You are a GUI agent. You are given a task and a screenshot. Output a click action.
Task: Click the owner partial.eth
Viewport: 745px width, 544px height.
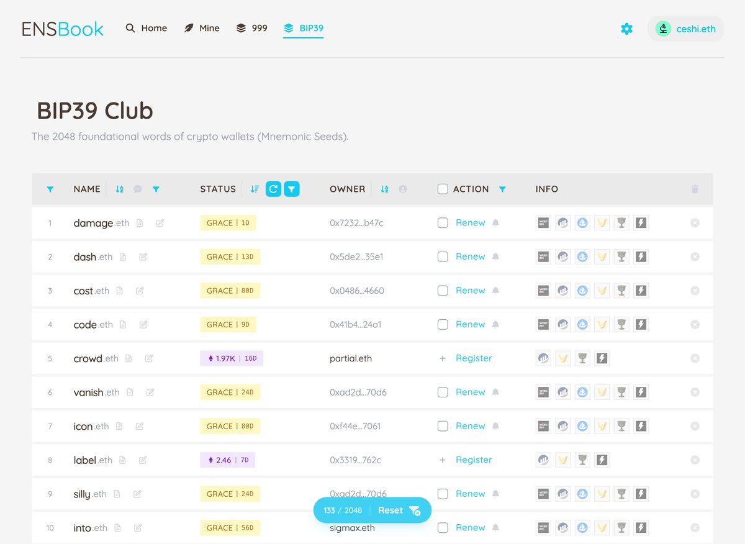[351, 358]
